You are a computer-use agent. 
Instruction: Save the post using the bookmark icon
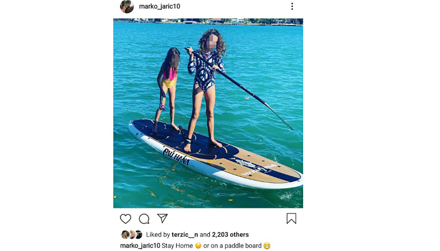pyautogui.click(x=291, y=218)
